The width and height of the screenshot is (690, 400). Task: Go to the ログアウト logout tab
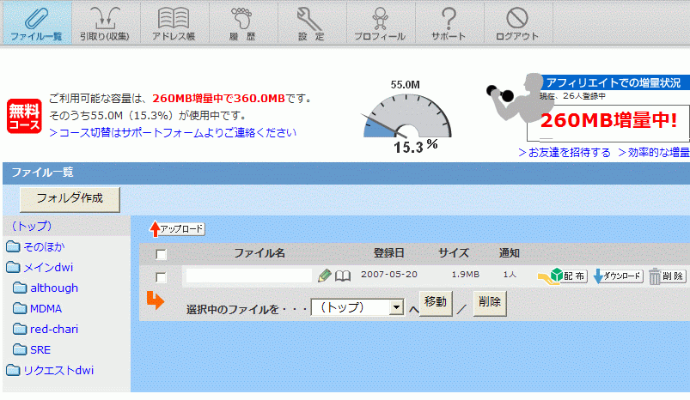(x=517, y=23)
